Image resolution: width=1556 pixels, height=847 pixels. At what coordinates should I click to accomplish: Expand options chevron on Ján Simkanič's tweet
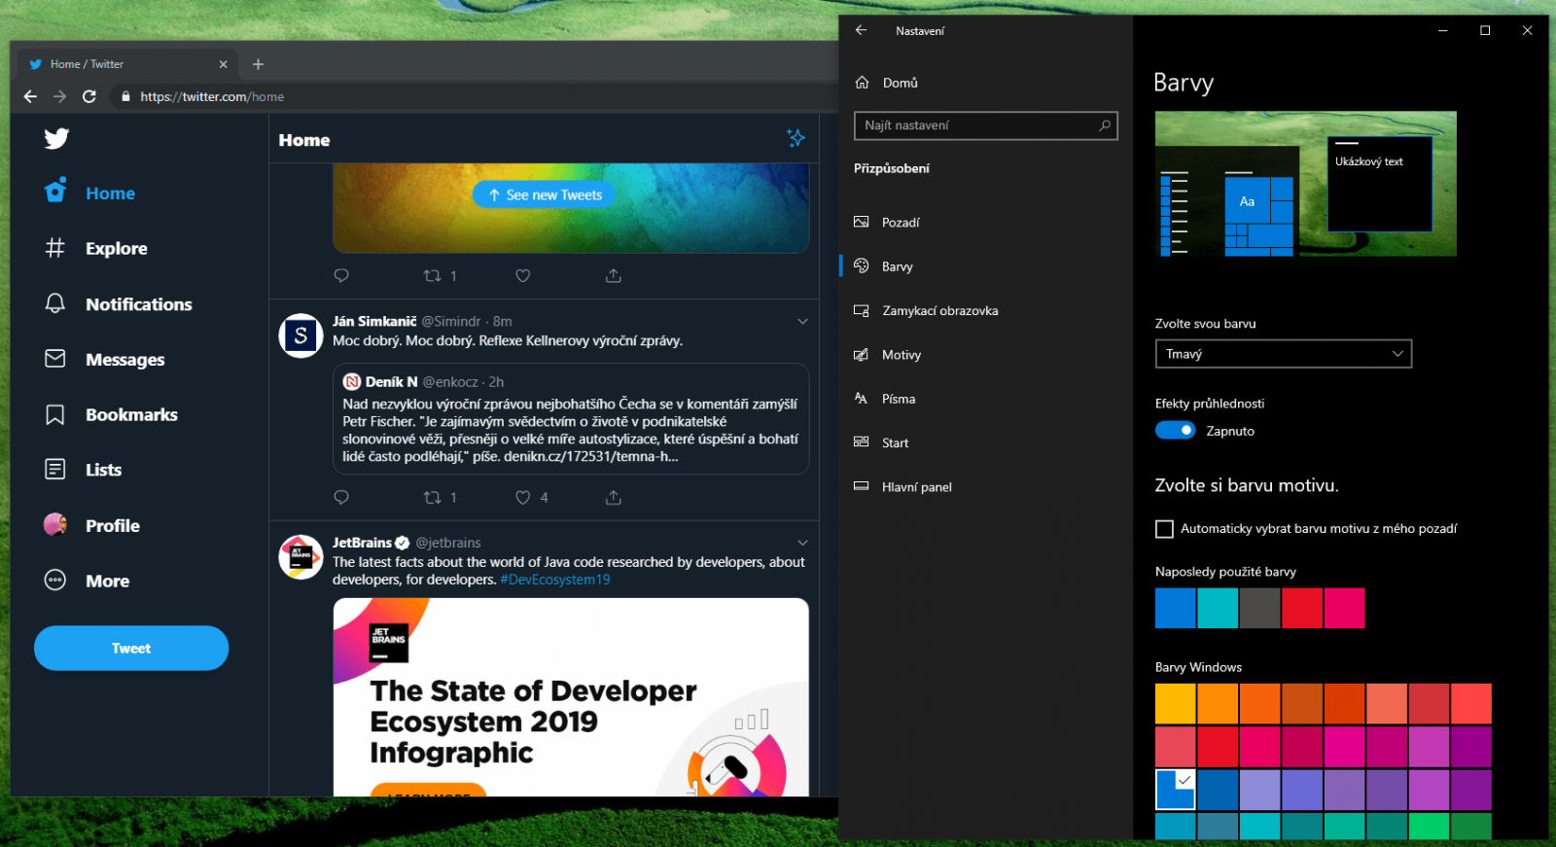tap(802, 321)
